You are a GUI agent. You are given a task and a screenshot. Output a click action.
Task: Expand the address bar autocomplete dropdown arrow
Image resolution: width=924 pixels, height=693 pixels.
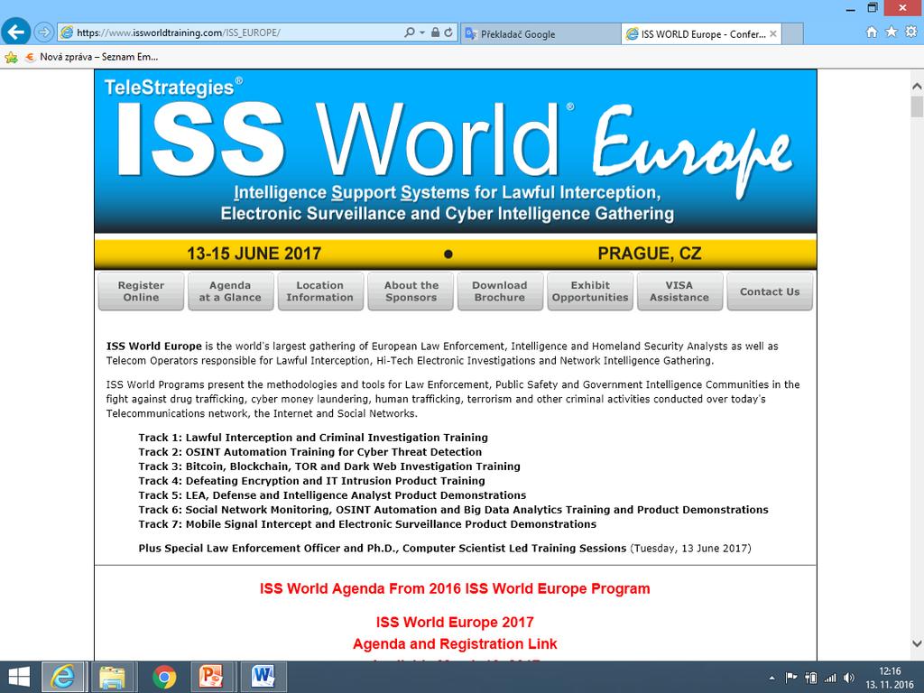pyautogui.click(x=422, y=32)
